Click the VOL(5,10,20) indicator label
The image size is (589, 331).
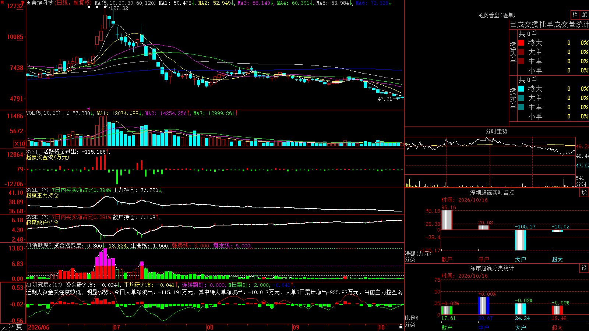(43, 113)
